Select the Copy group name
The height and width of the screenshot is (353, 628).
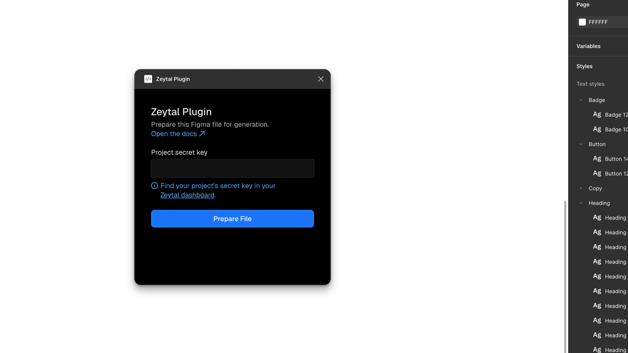(595, 188)
